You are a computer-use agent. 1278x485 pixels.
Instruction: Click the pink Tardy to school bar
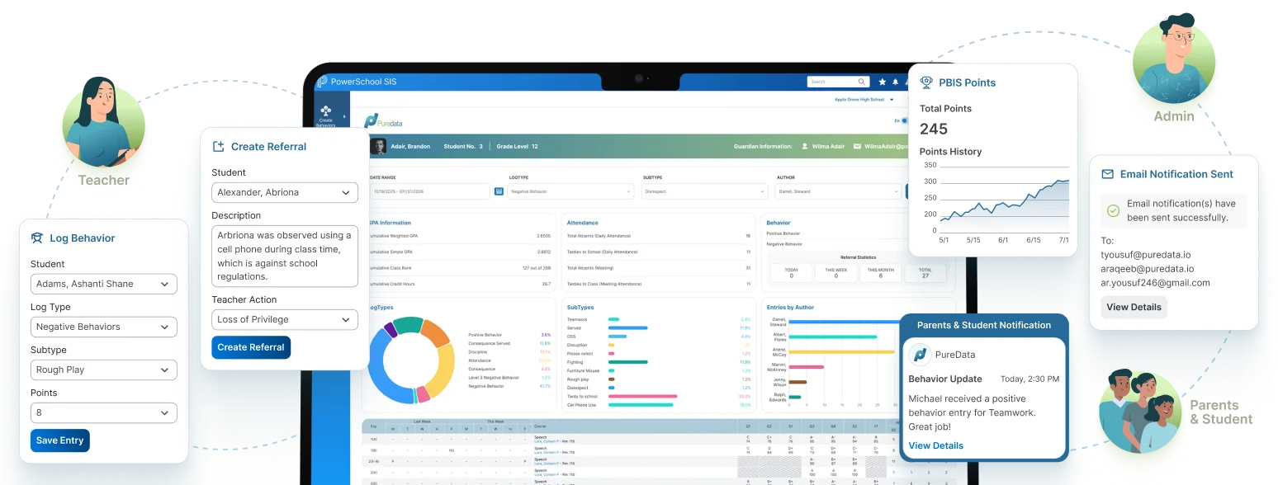[642, 396]
